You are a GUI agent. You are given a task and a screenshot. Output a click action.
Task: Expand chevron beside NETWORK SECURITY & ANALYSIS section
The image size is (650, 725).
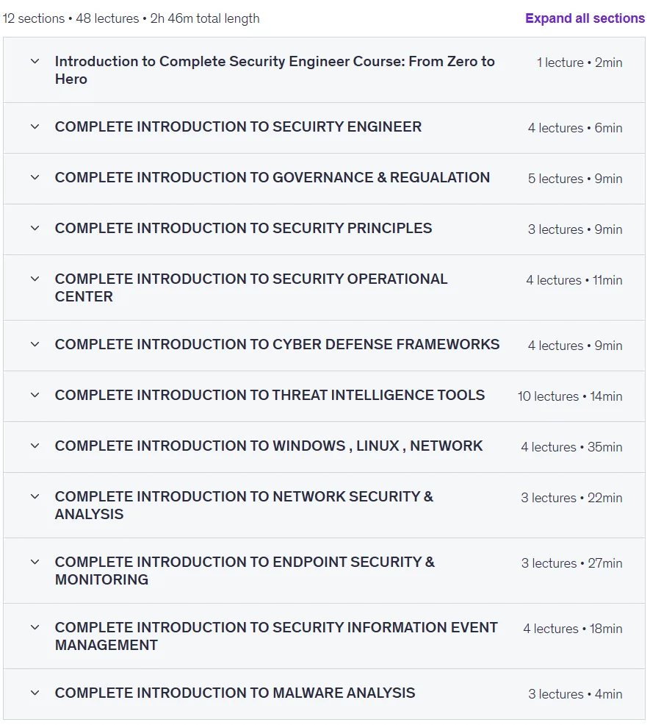(x=35, y=496)
